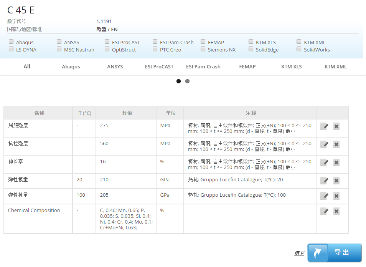Check the MSC Nastran option
The image size is (366, 267).
[x=59, y=49]
